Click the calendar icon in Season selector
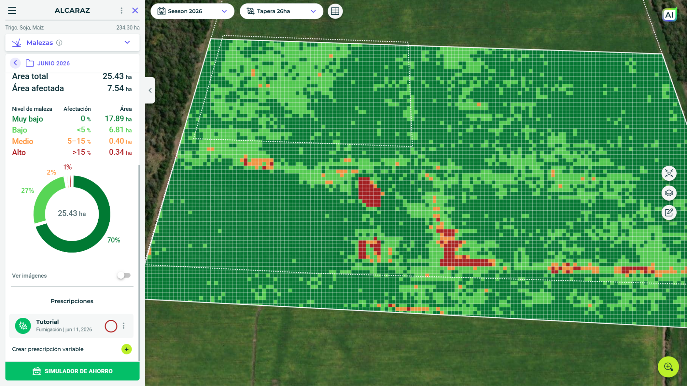Screen dimensions: 687x386 [161, 11]
